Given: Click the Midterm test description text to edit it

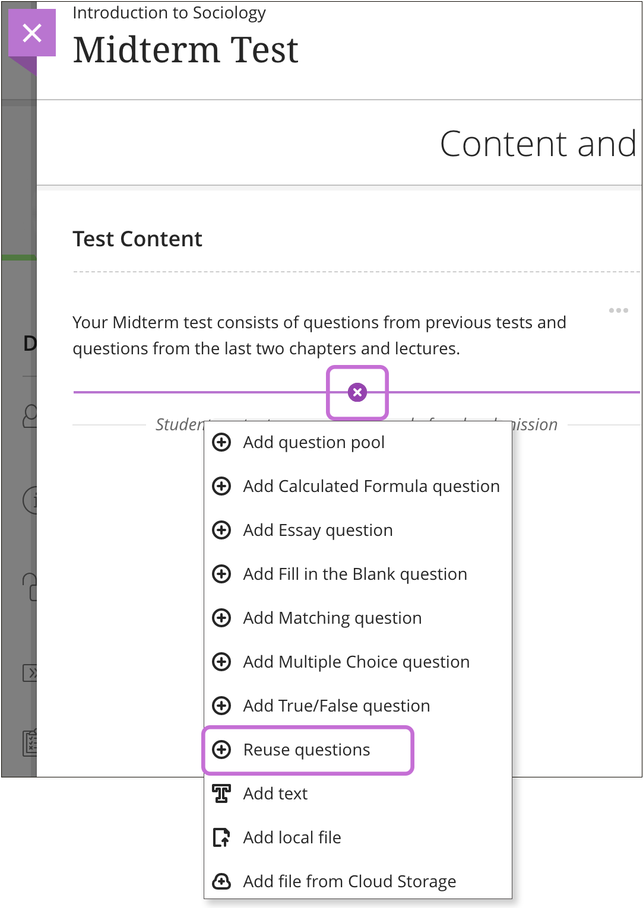Looking at the screenshot, I should (319, 335).
